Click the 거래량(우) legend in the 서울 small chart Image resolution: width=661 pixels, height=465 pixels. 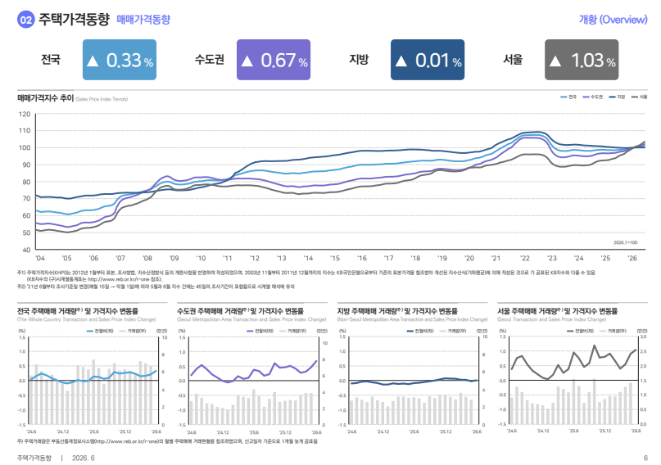[613, 331]
